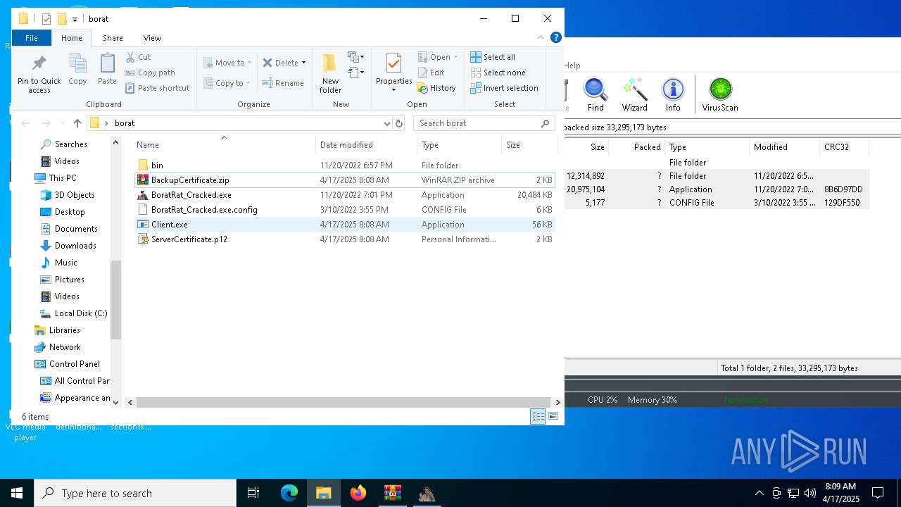Viewport: 901px width, 507px height.
Task: Select Cut in the Clipboard group
Action: coord(138,57)
